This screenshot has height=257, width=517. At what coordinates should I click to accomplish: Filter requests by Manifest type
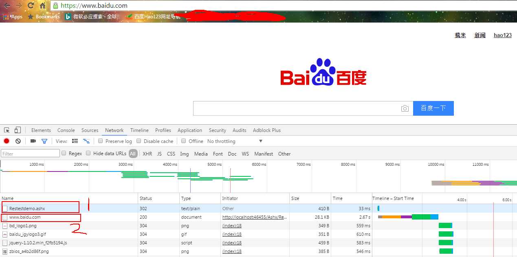[264, 154]
